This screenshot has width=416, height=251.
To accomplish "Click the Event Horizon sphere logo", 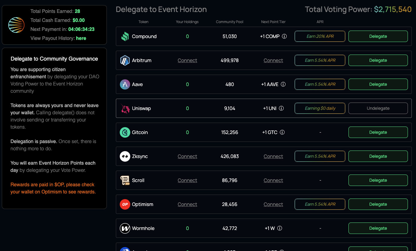I will click(16, 25).
